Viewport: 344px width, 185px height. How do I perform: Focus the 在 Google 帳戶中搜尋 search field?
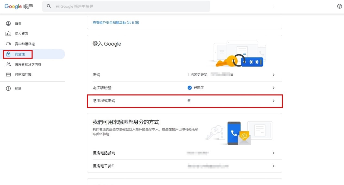[126, 6]
